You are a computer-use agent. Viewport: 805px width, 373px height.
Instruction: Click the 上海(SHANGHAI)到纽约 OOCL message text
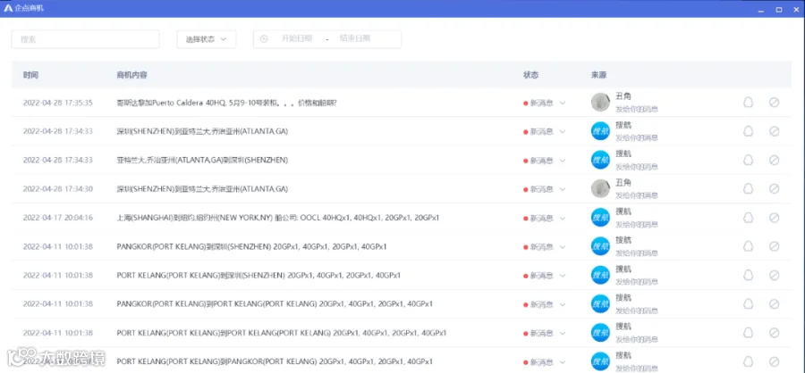tap(278, 218)
